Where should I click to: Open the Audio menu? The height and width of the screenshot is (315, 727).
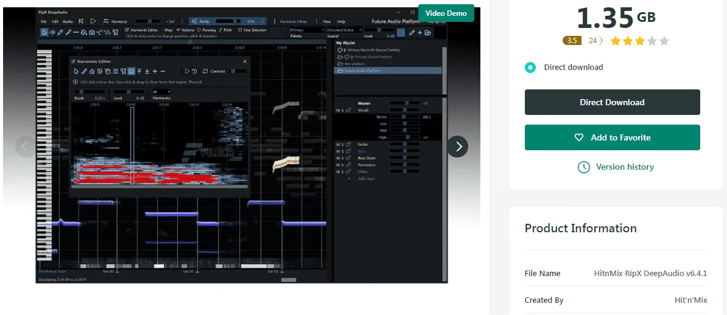pos(68,22)
